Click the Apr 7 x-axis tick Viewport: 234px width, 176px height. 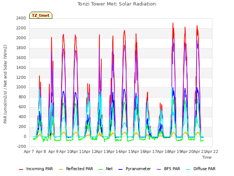(29, 151)
